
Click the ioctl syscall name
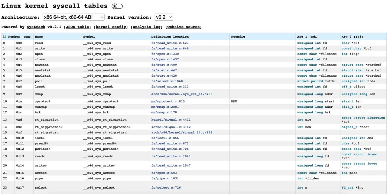(x=40, y=138)
